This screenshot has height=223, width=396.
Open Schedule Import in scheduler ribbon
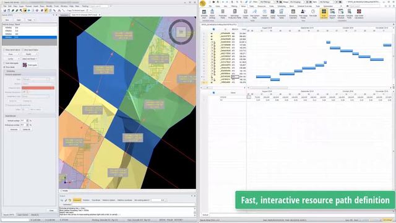coord(204,14)
